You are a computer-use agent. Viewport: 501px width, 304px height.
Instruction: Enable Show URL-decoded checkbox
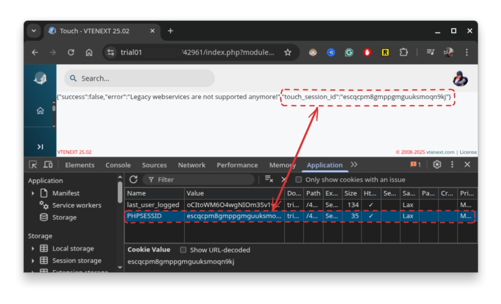coord(183,250)
